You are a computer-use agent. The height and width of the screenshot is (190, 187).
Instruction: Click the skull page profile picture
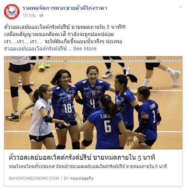(x=12, y=12)
